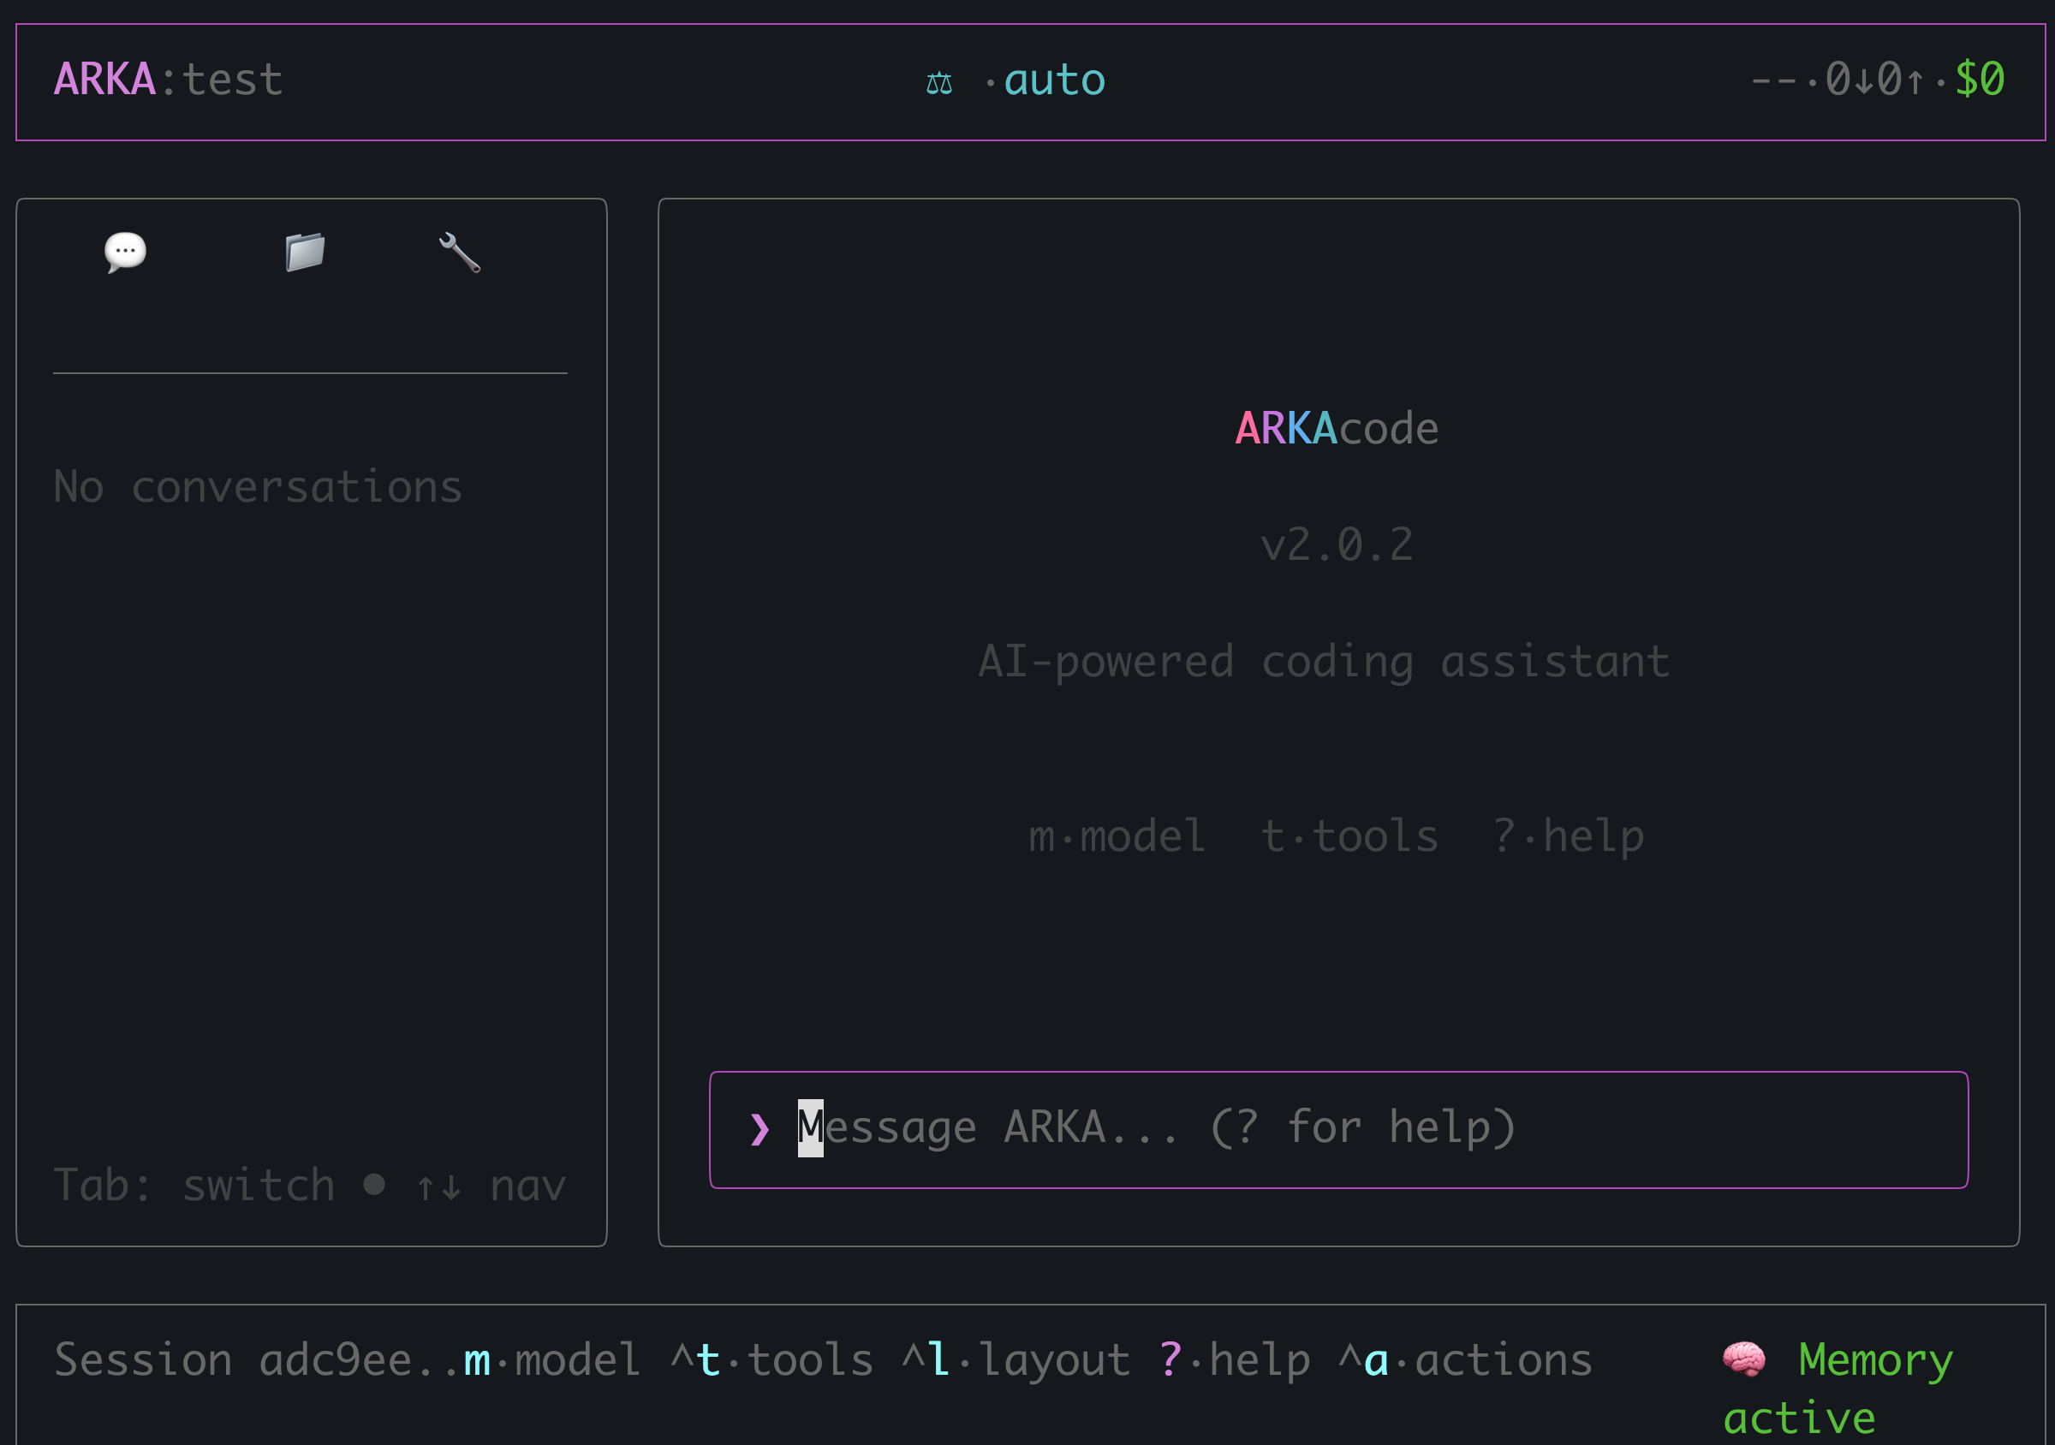Select the ARKAcode logo text
The image size is (2055, 1445).
coord(1336,428)
